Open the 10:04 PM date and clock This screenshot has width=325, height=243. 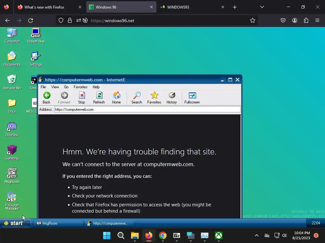[x=301, y=235]
